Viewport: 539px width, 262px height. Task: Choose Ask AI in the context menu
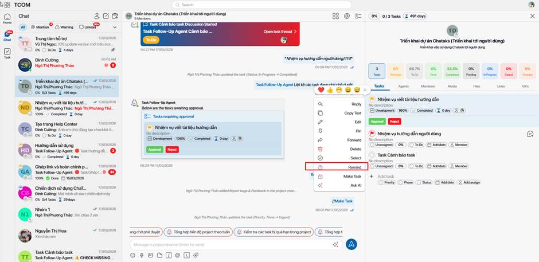pos(338,185)
